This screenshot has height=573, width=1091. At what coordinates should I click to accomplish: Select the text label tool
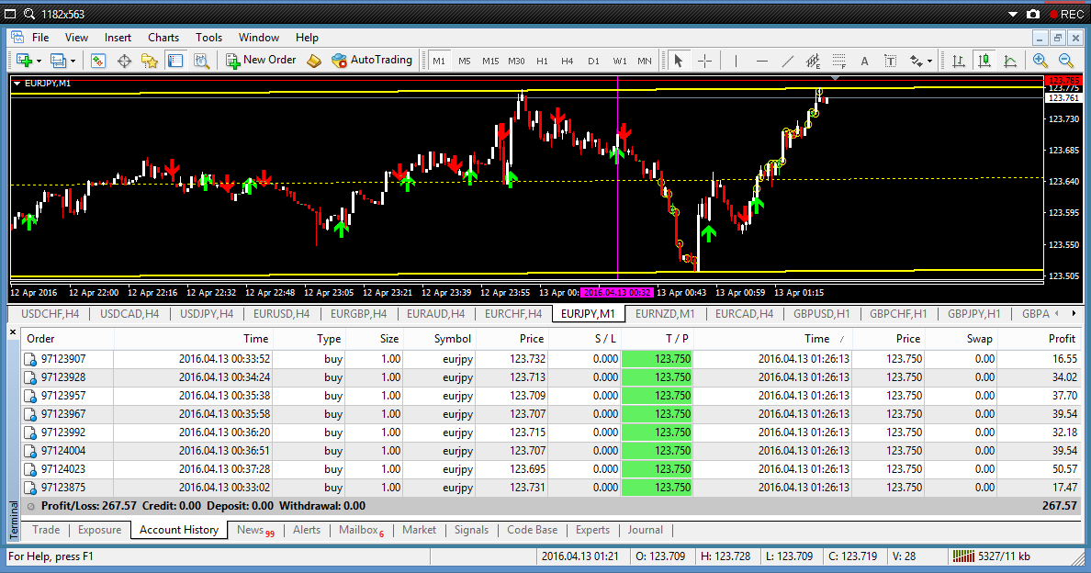(891, 62)
